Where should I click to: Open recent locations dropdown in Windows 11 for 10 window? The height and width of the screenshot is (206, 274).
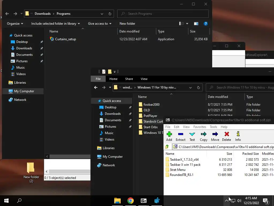110,87
